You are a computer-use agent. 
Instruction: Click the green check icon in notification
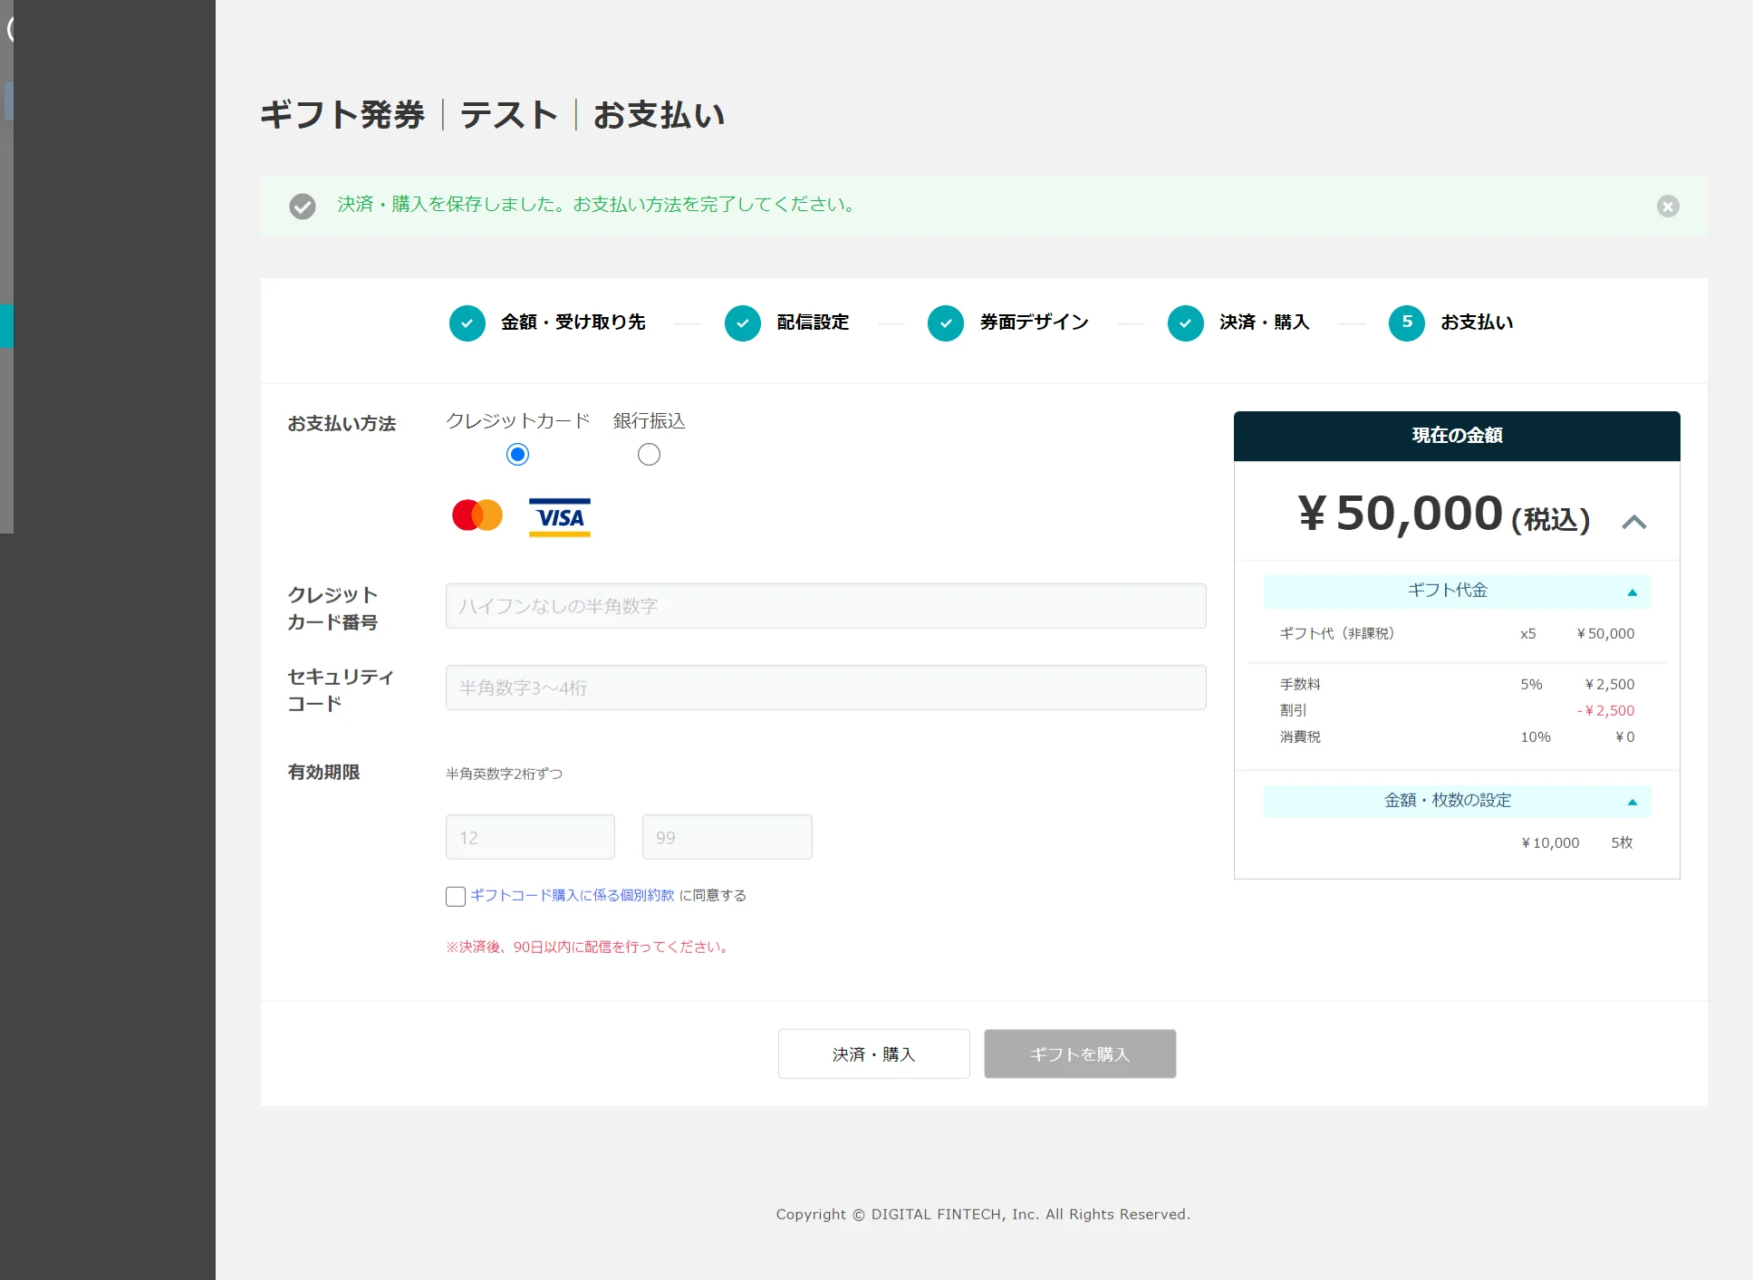pos(303,207)
